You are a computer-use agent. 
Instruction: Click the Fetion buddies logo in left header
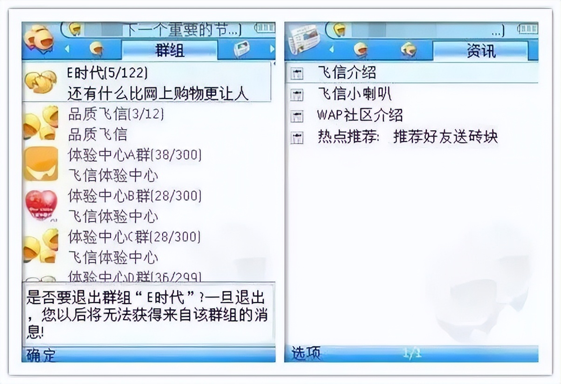pos(39,40)
